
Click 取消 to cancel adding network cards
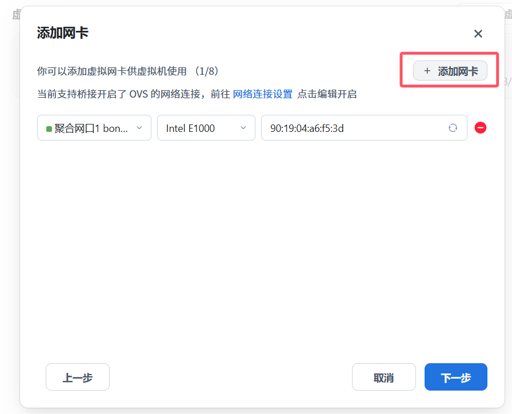click(x=383, y=377)
